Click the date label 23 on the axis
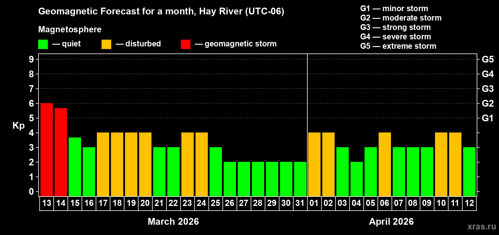499x235 pixels. [188, 203]
